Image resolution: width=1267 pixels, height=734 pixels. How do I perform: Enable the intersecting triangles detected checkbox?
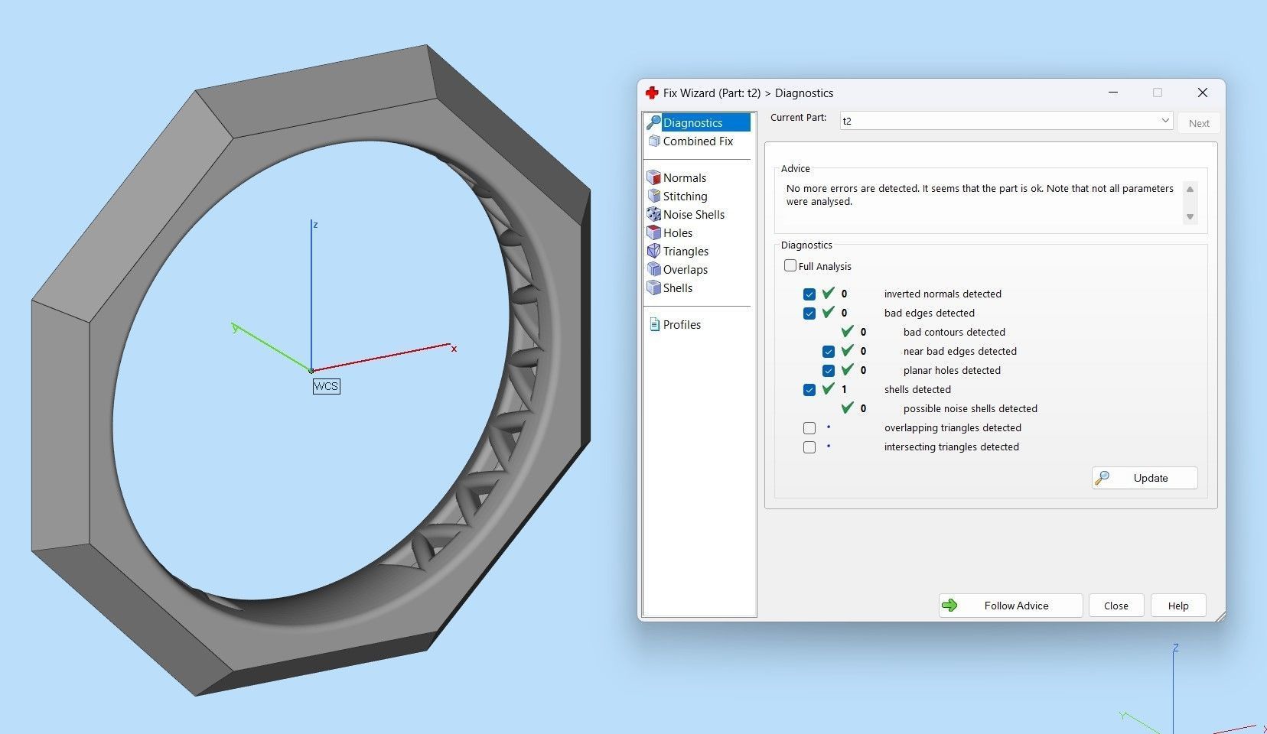click(809, 447)
